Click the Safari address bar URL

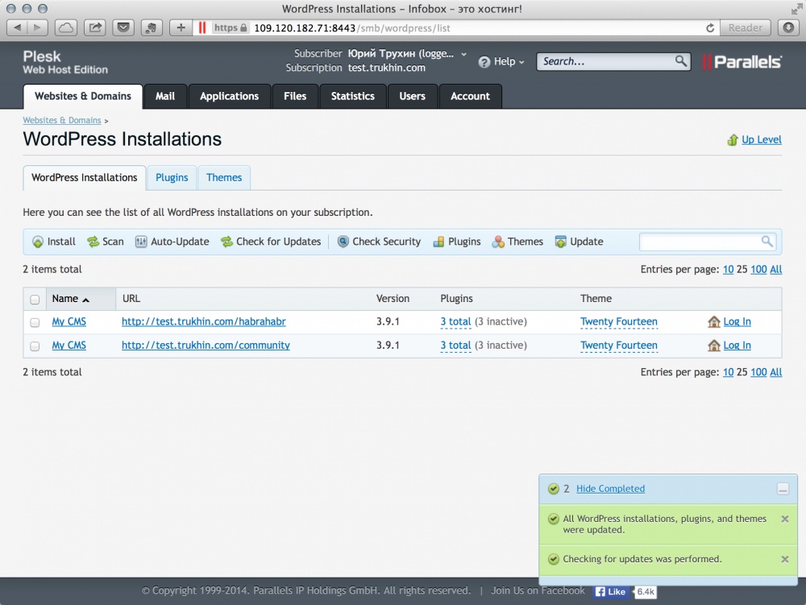pyautogui.click(x=352, y=27)
